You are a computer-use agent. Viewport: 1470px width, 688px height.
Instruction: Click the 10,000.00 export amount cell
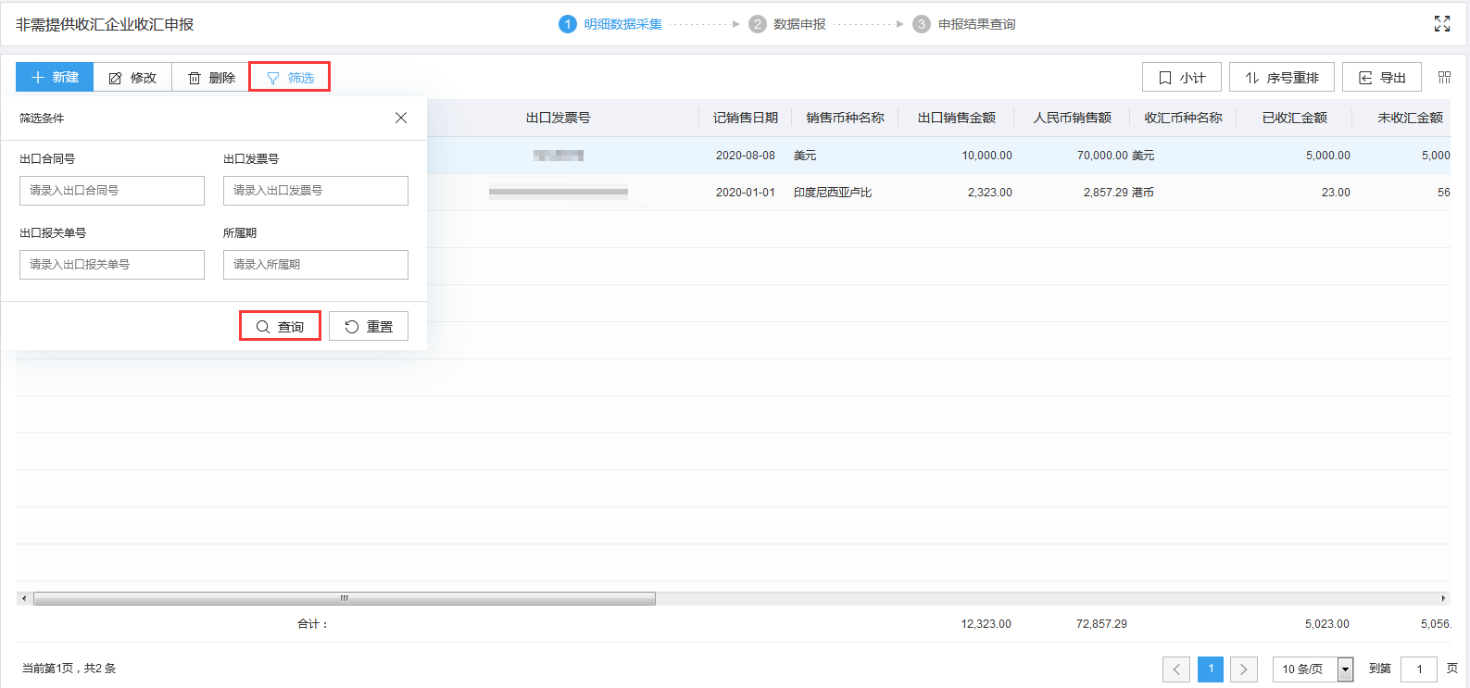pyautogui.click(x=986, y=156)
